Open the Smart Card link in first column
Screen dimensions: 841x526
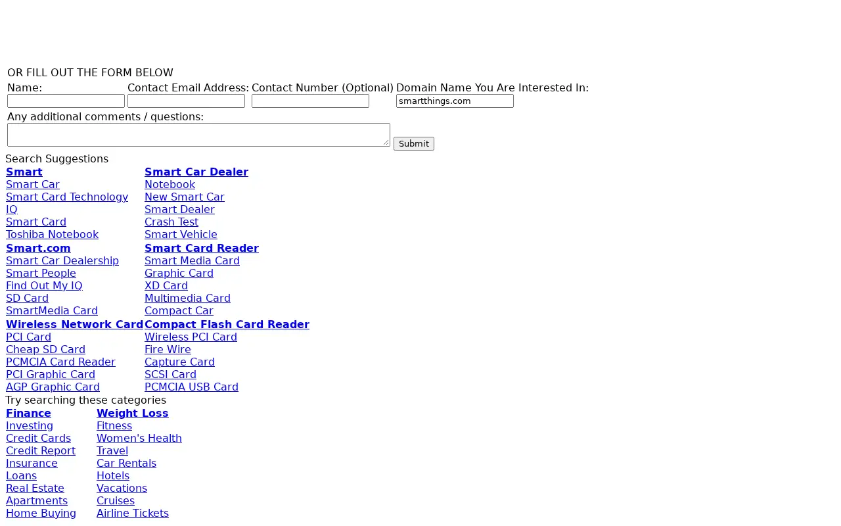click(36, 222)
